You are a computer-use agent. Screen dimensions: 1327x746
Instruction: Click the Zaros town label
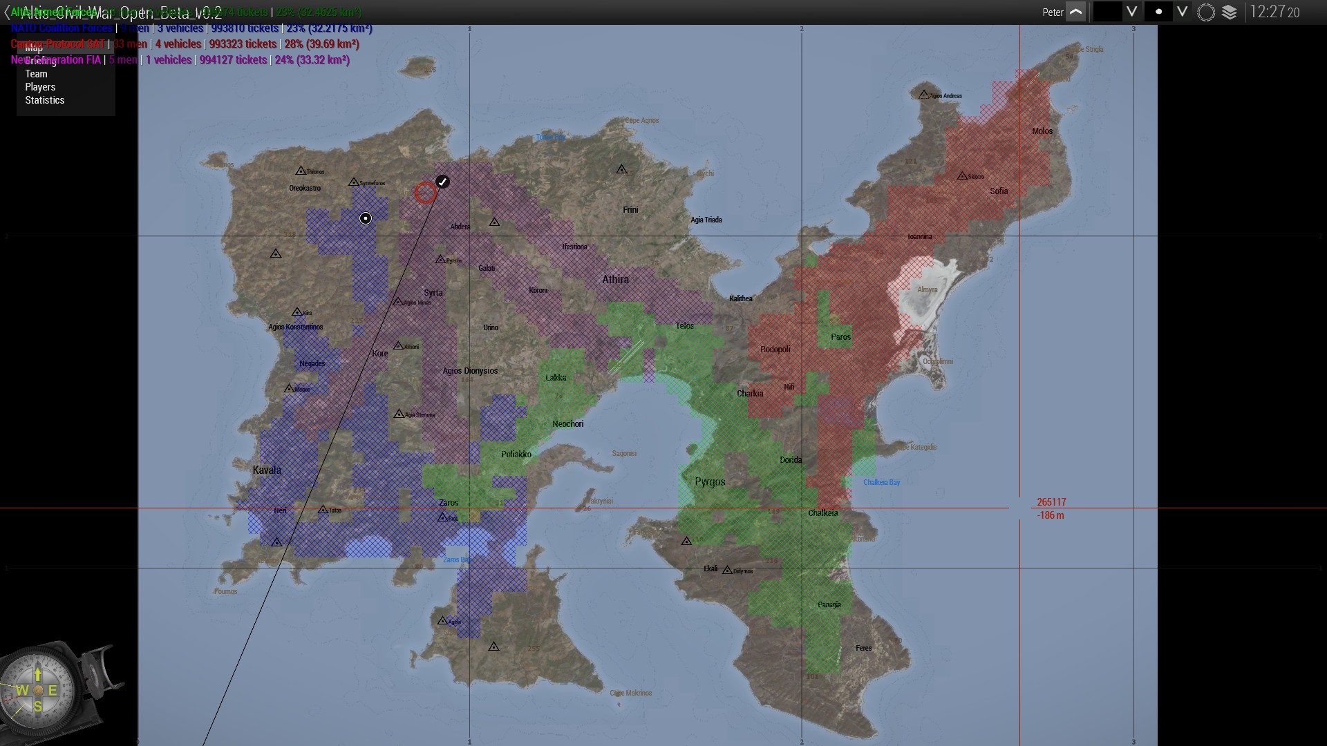pos(449,503)
